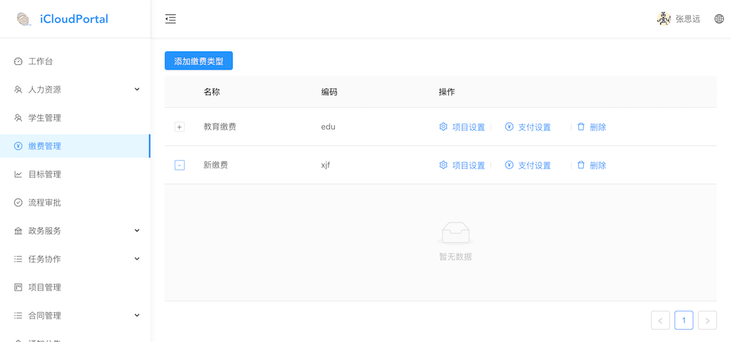The width and height of the screenshot is (731, 342).
Task: Click gear icon in 新缴费 row
Action: pyautogui.click(x=443, y=165)
